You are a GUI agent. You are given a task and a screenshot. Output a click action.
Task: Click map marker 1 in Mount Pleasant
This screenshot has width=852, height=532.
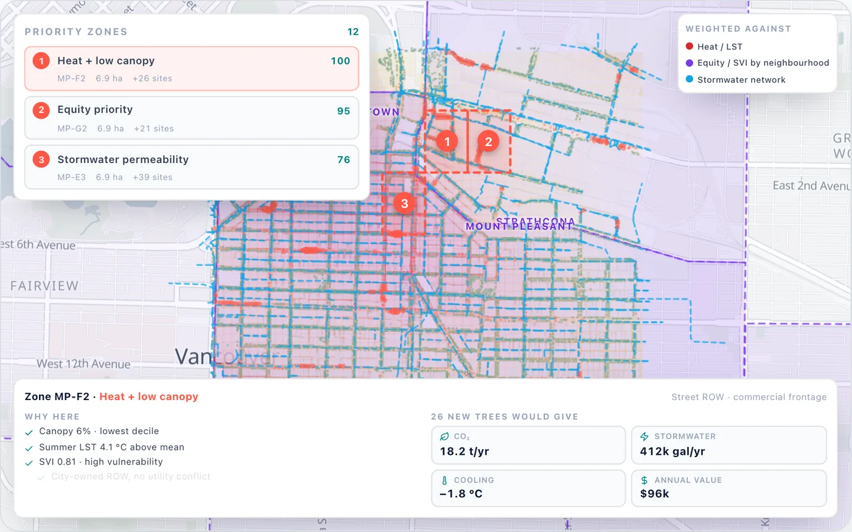pos(447,142)
